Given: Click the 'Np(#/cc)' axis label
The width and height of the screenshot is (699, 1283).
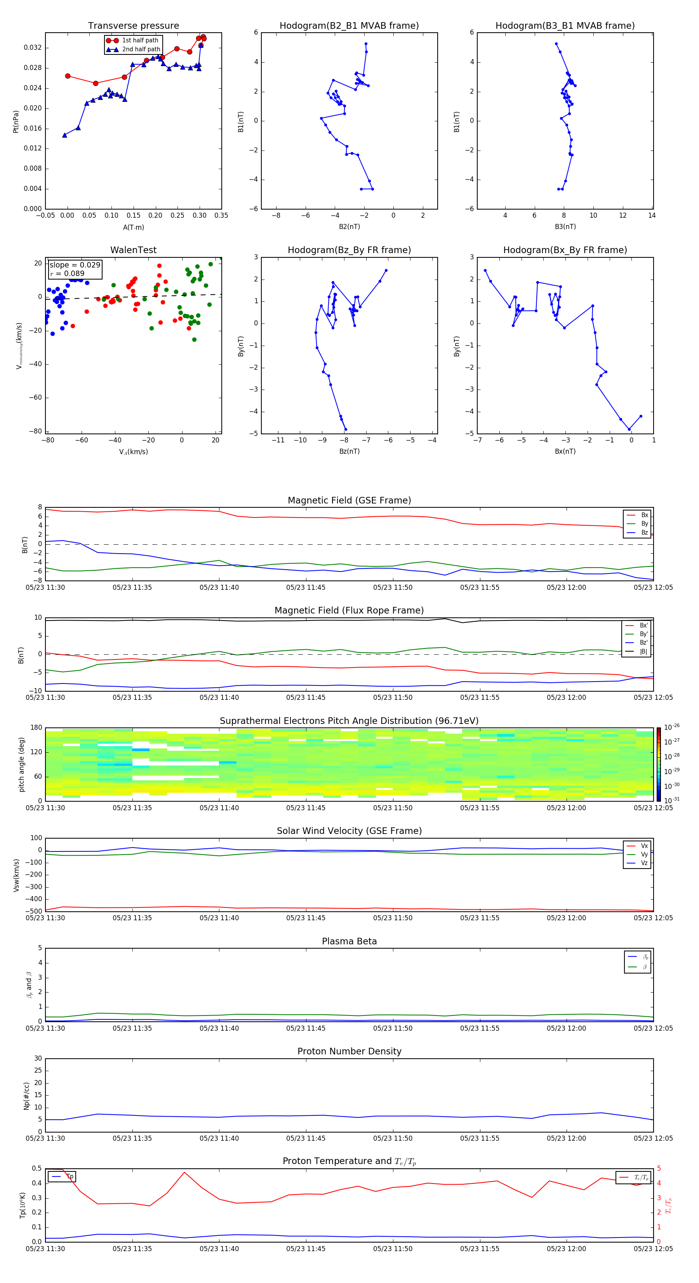Looking at the screenshot, I should (x=26, y=1096).
